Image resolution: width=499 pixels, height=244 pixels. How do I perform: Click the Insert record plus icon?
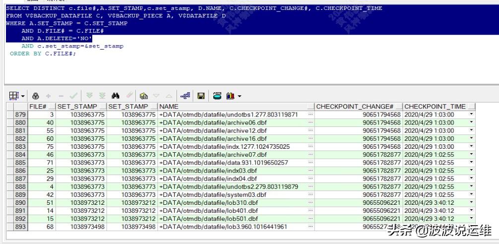click(48, 96)
